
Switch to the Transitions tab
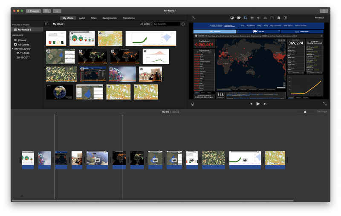(x=129, y=18)
